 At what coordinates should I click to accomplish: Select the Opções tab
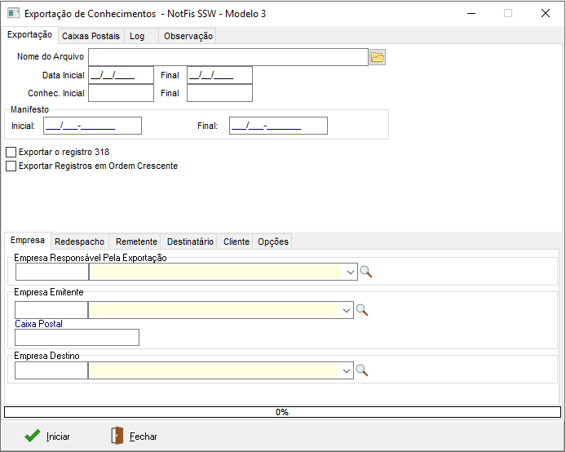tap(272, 242)
